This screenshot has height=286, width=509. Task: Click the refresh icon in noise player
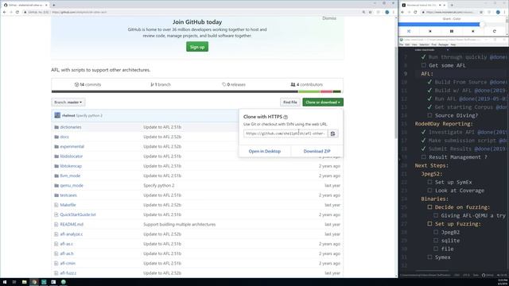(495, 31)
